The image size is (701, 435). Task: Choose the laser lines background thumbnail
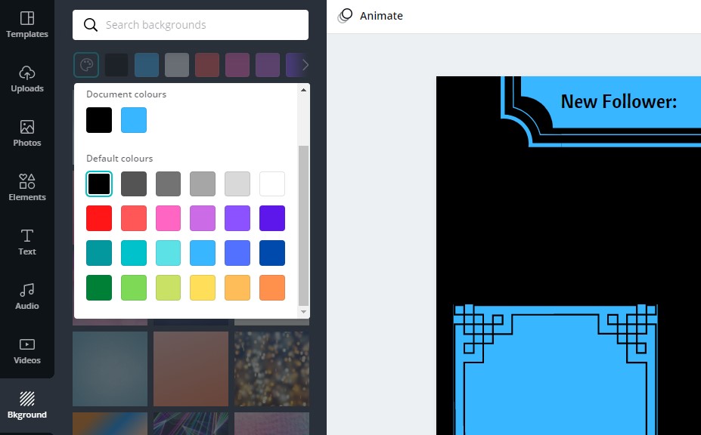[x=191, y=424]
